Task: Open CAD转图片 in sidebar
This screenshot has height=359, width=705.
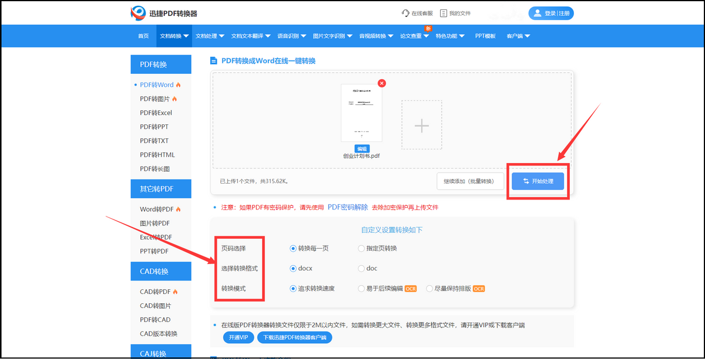Action: tap(156, 306)
